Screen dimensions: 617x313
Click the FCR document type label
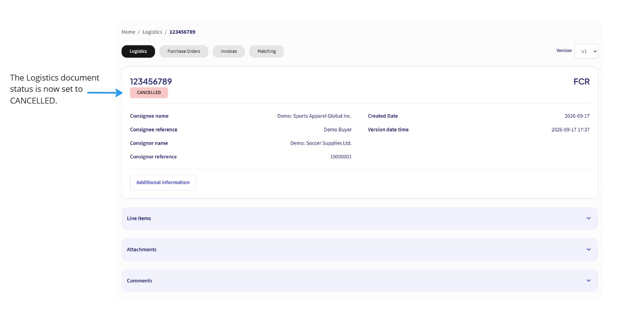click(x=581, y=82)
